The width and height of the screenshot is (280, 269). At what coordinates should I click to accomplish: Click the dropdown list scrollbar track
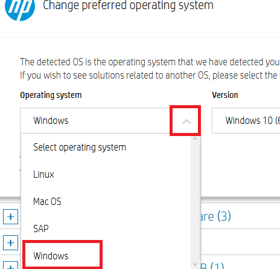(195, 201)
